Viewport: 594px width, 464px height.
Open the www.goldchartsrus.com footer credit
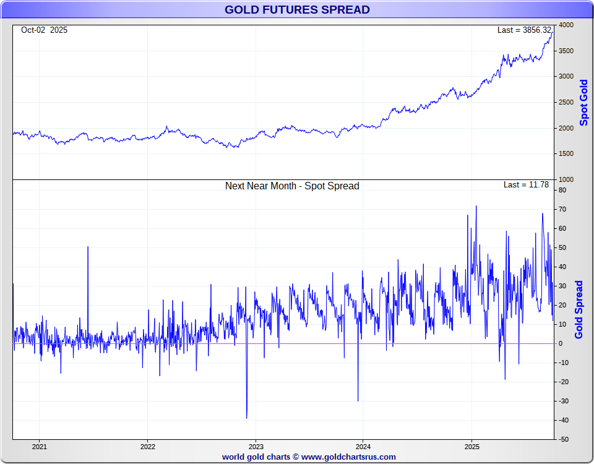348,457
